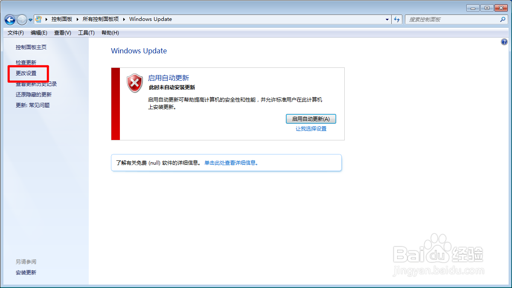Minimize the Windows Update window
512x288 pixels.
point(473,8)
